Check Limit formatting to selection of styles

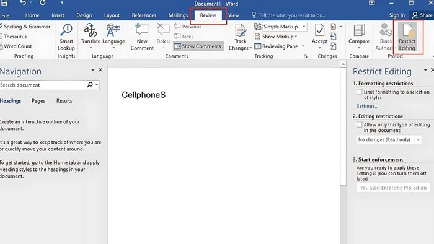pos(359,92)
